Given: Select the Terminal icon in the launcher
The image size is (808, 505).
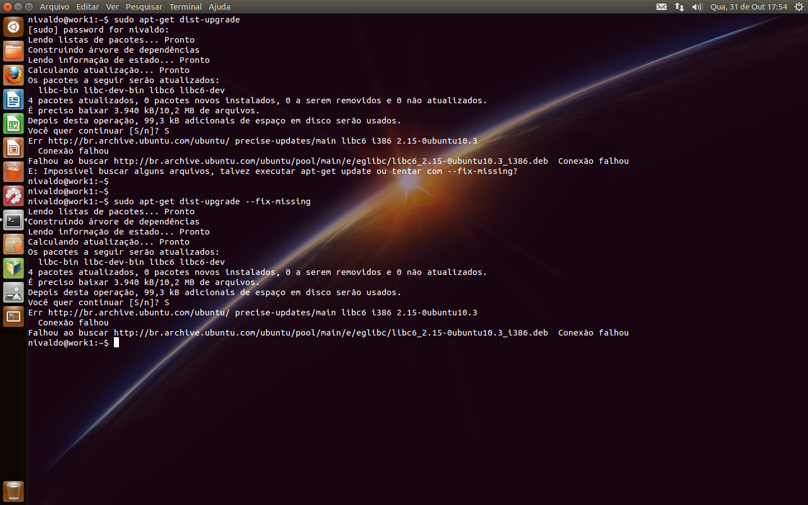Looking at the screenshot, I should click(13, 220).
